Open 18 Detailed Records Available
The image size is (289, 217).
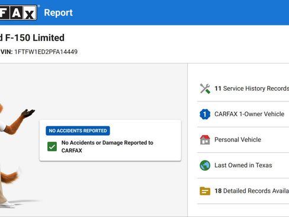[243, 191]
